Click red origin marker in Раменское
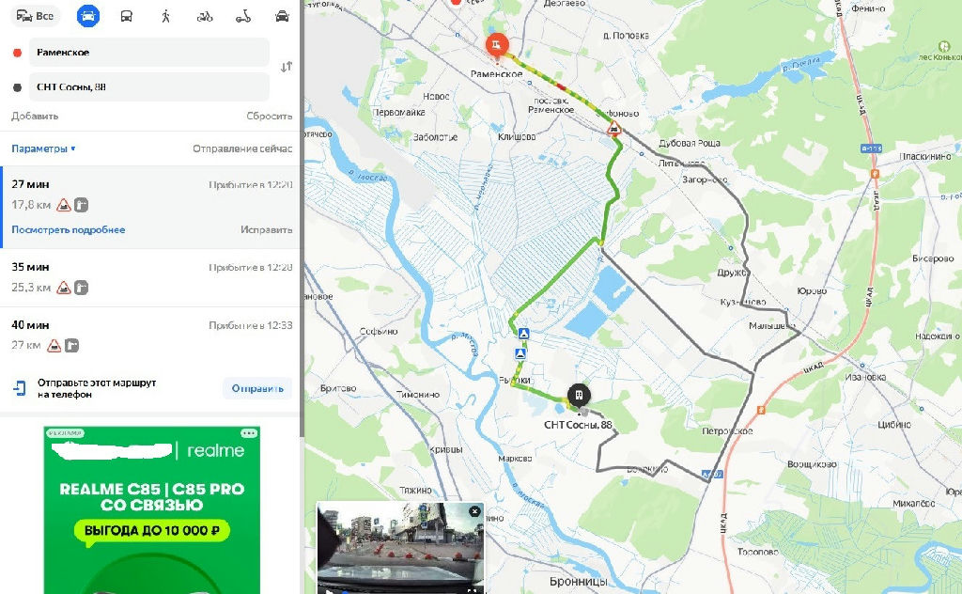 [496, 45]
